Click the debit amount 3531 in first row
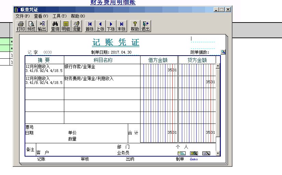The width and height of the screenshot is (282, 175). click(172, 70)
